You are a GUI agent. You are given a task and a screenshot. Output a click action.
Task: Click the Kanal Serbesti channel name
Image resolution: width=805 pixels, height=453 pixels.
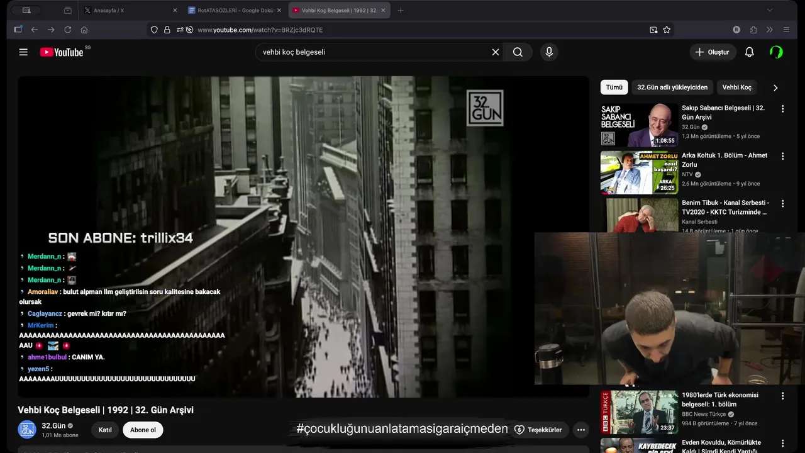[699, 221]
